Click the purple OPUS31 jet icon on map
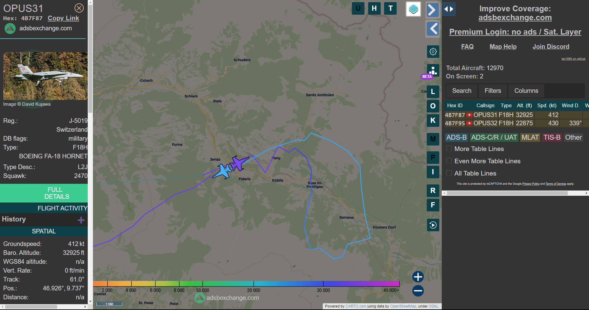This screenshot has height=310, width=589. pos(239,163)
